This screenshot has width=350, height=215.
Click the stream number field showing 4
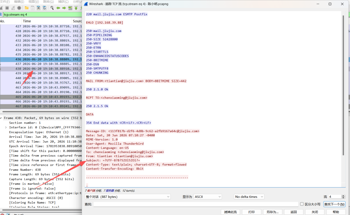pyautogui.click(x=335, y=197)
